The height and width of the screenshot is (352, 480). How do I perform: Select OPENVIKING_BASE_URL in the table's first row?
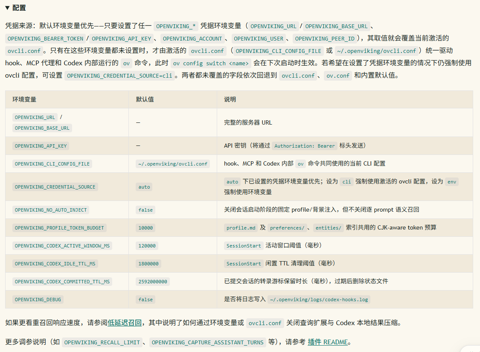42,128
